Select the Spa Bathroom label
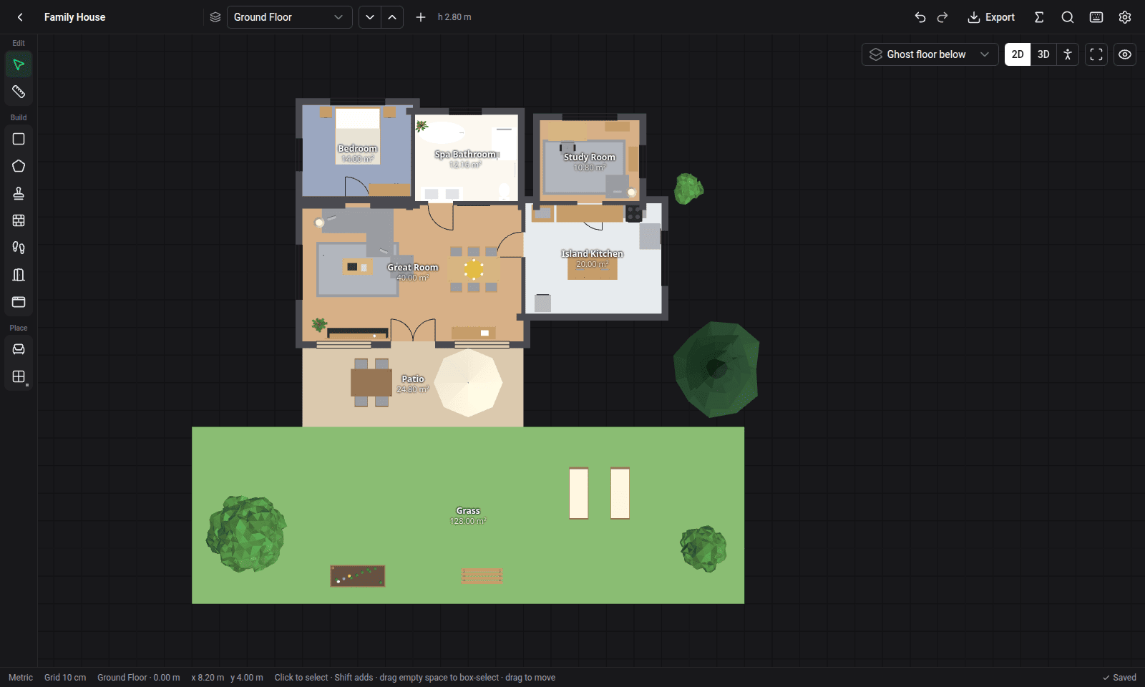 point(465,155)
